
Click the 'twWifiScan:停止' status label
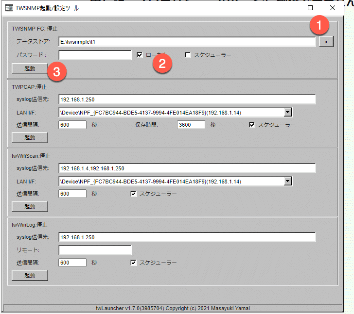click(x=31, y=156)
